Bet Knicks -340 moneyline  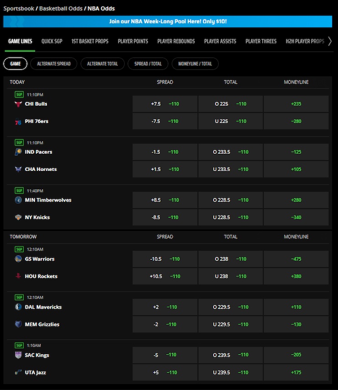[x=296, y=217]
